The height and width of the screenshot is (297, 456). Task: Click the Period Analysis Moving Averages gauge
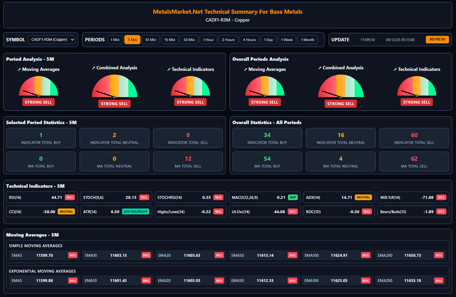(x=38, y=86)
